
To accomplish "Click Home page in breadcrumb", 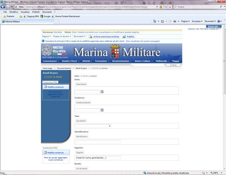I will 47,68.
